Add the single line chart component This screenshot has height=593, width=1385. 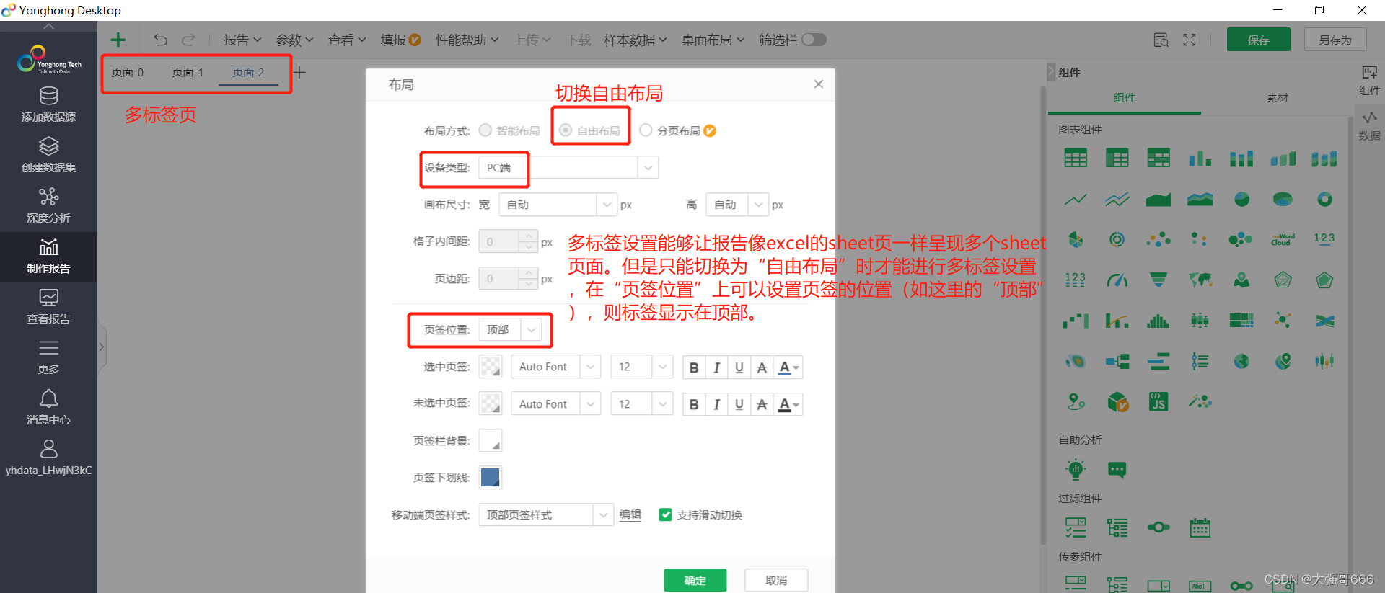click(x=1076, y=200)
